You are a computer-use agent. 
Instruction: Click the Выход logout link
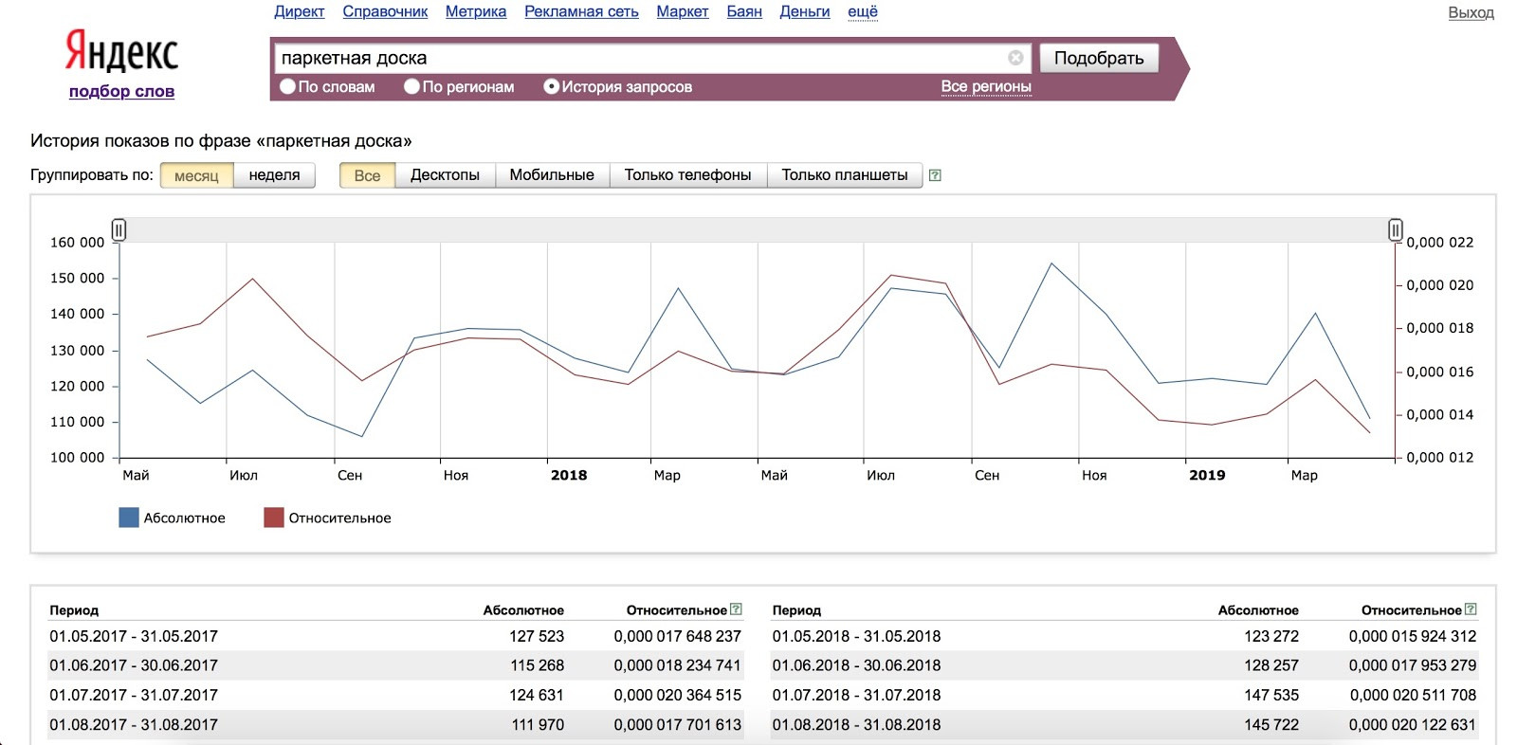(1471, 12)
